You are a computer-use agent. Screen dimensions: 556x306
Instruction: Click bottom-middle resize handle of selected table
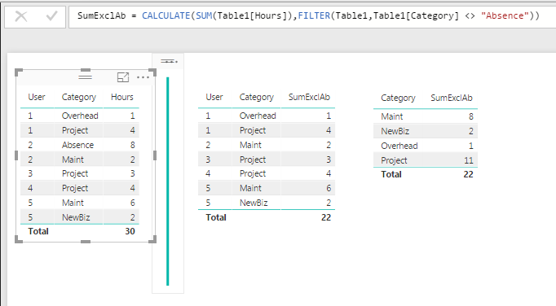coord(86,242)
